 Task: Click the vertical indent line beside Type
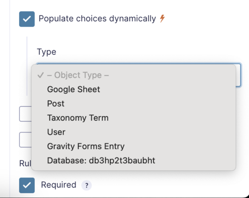[x=27, y=66]
